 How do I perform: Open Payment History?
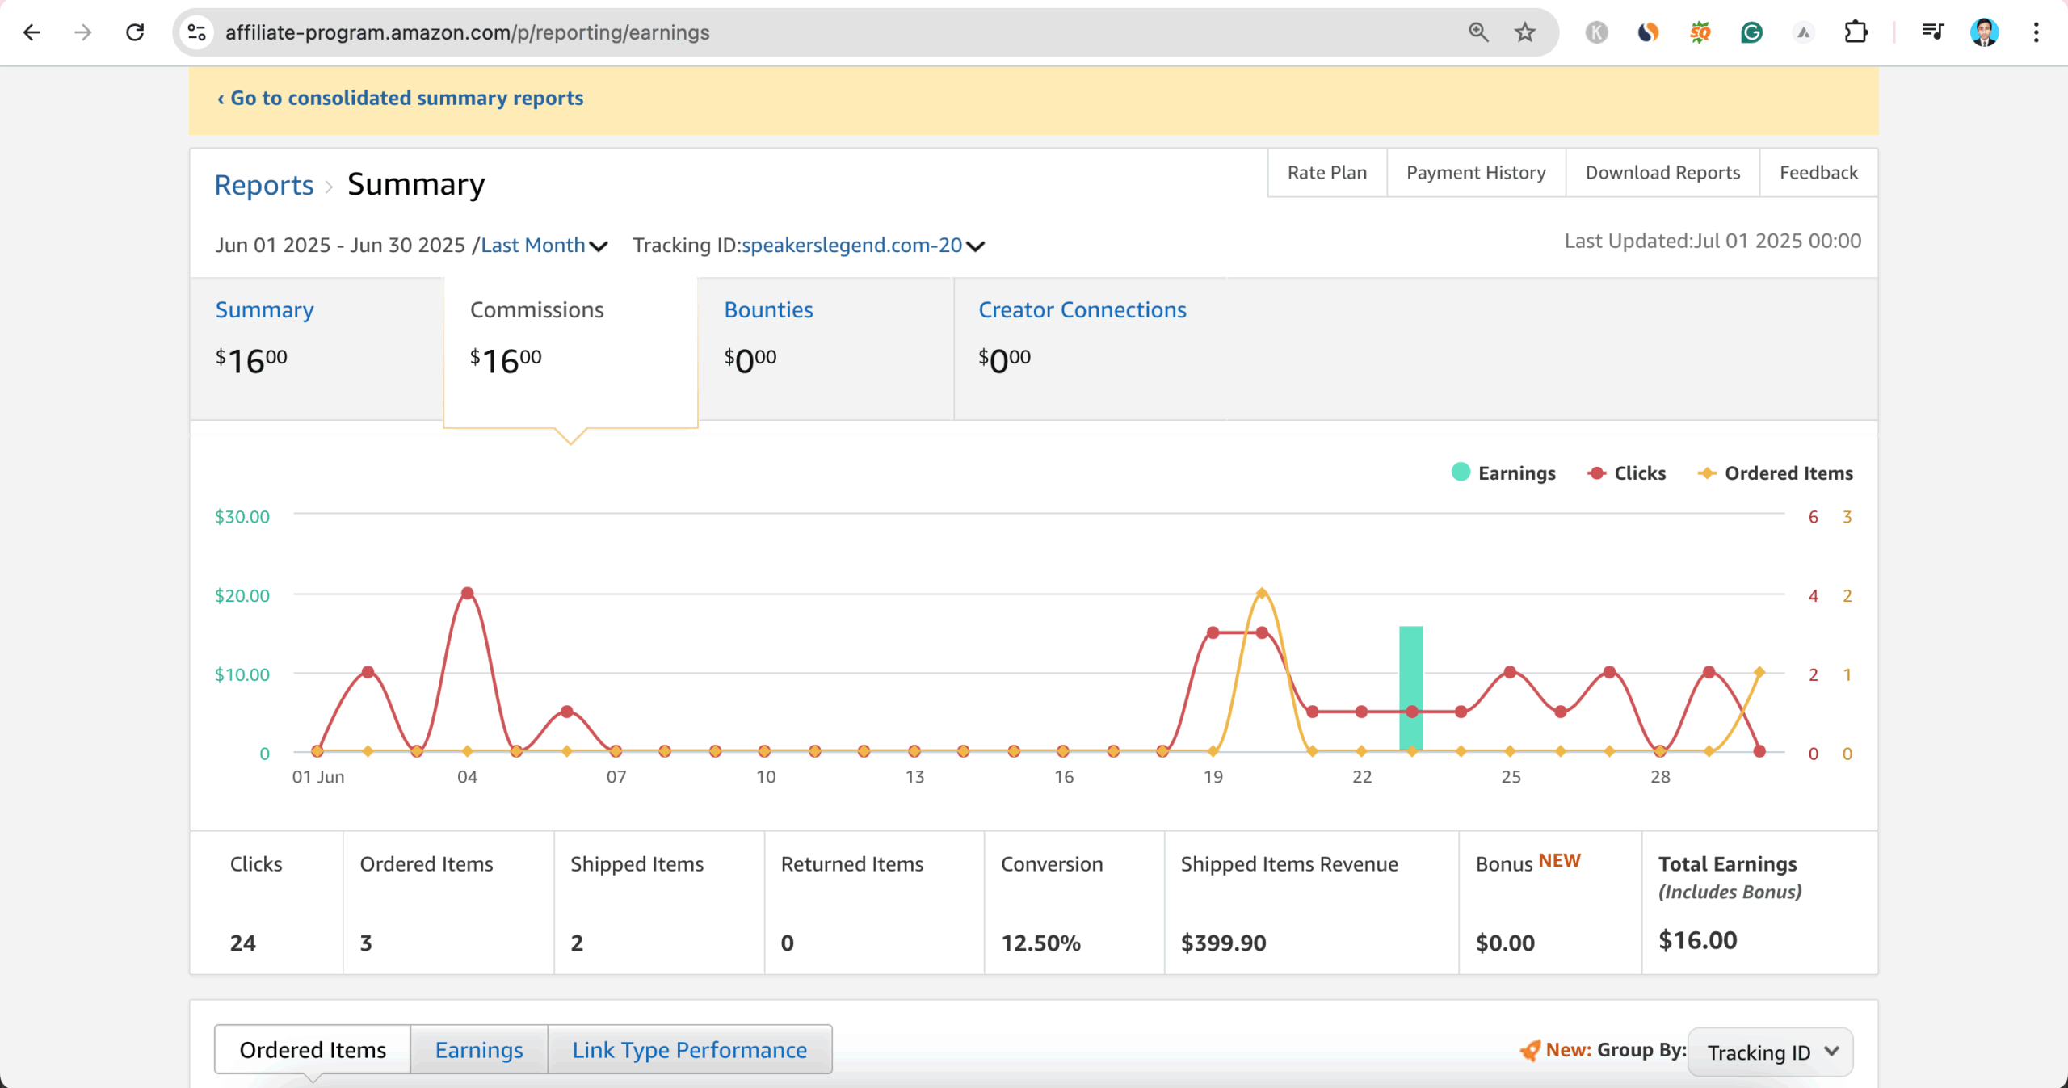coord(1476,172)
